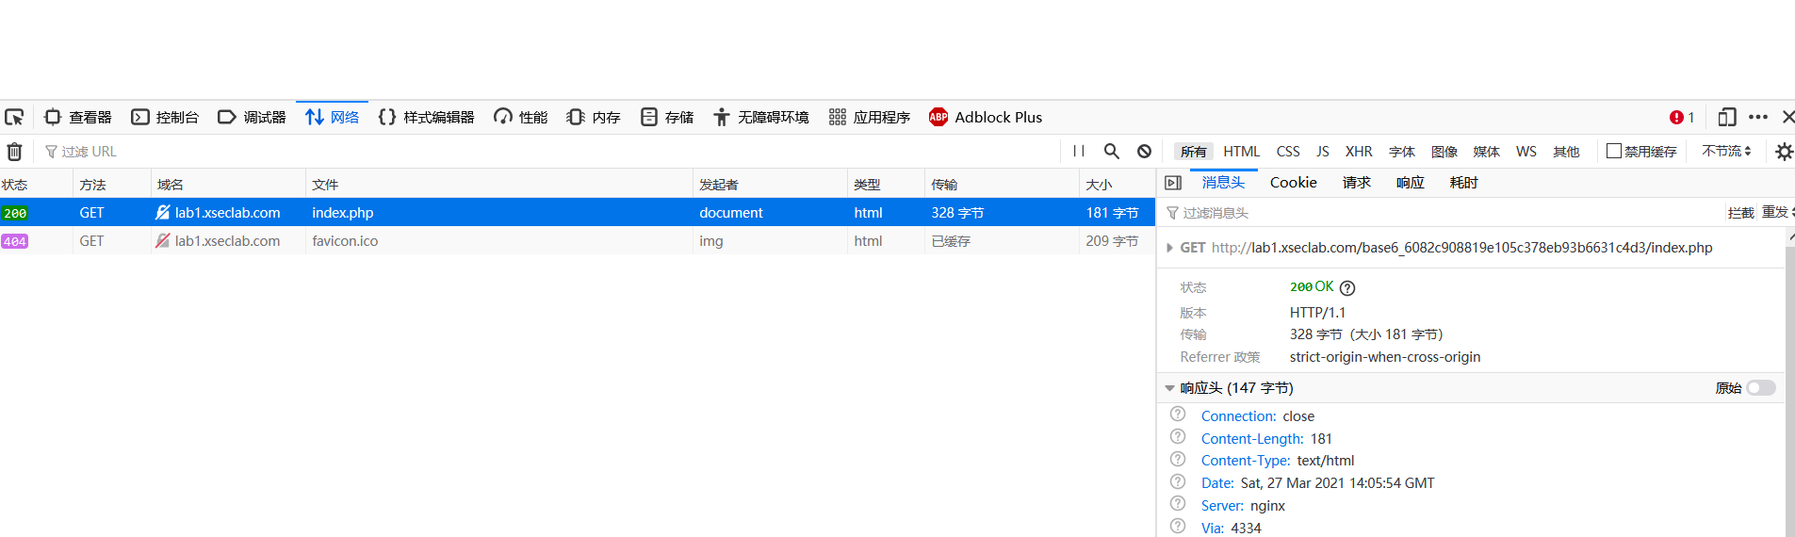This screenshot has width=1795, height=537.
Task: Open the 查看器 inspector panel
Action: 78,117
